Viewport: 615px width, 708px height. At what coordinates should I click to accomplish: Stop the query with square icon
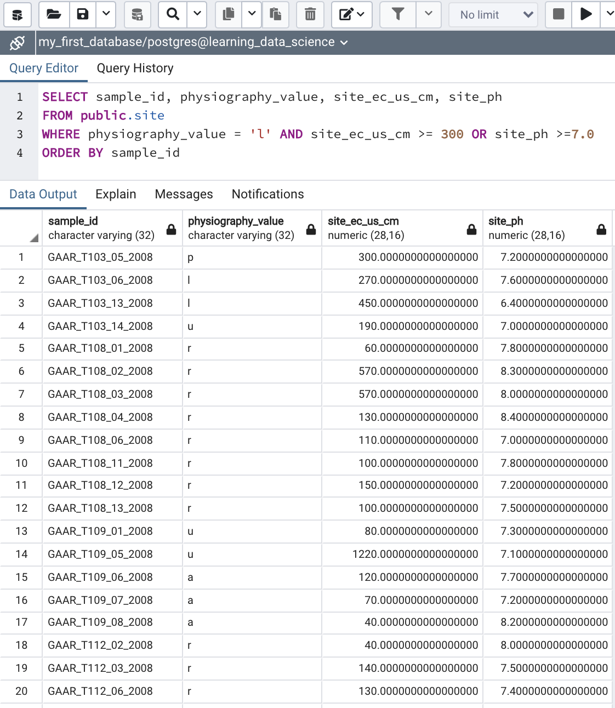[559, 14]
